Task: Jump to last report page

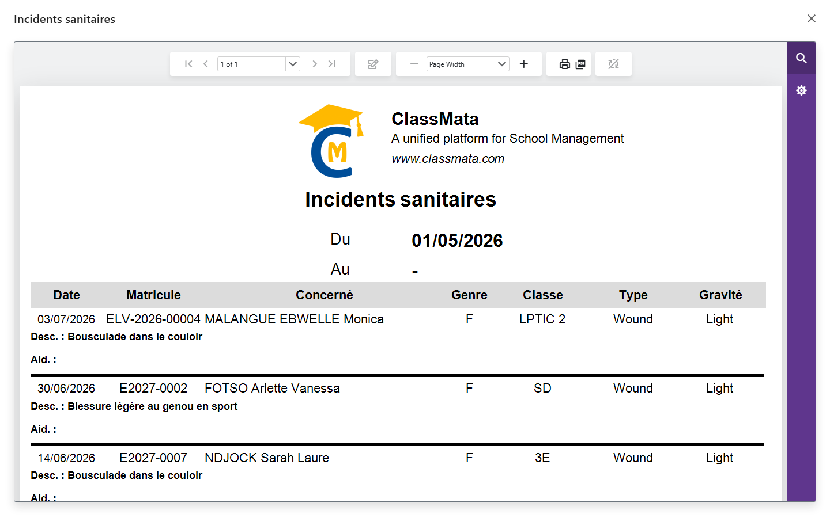Action: click(x=332, y=64)
